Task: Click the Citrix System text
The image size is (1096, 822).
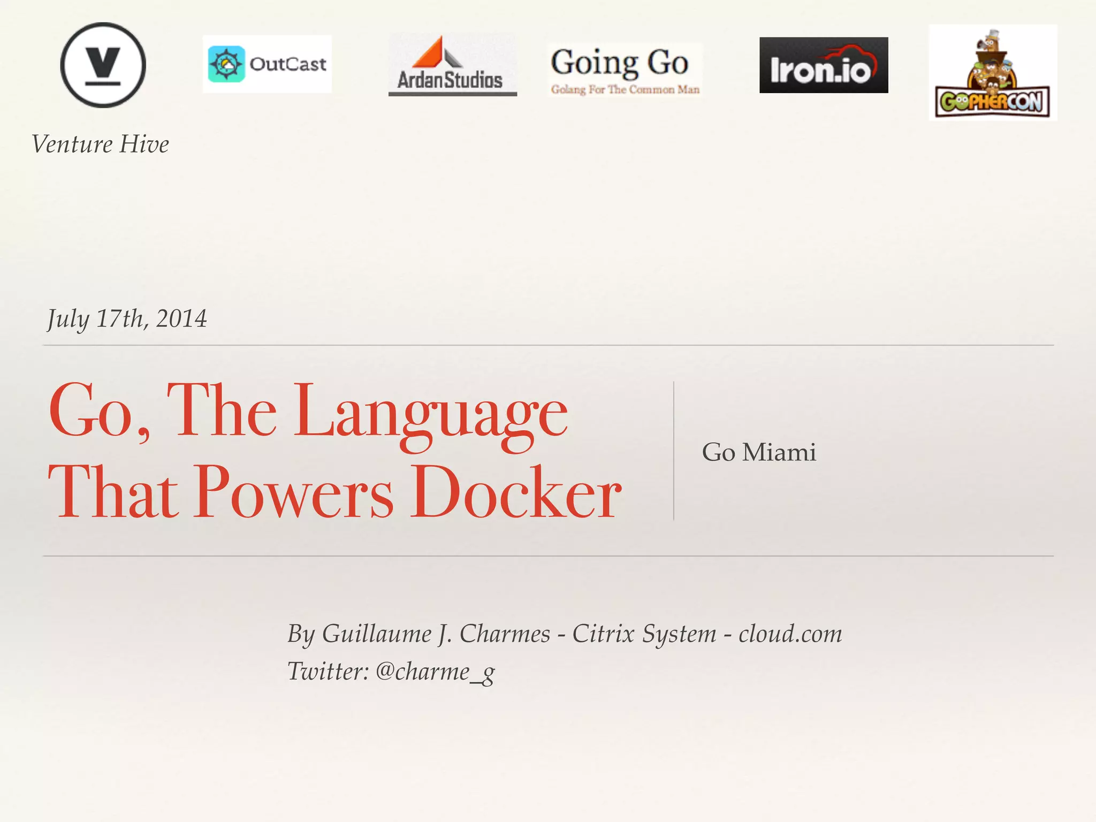Action: click(x=644, y=634)
